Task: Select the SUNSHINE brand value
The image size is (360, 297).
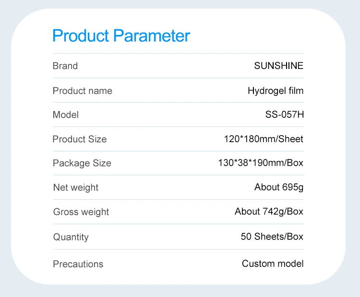Action: pos(278,66)
